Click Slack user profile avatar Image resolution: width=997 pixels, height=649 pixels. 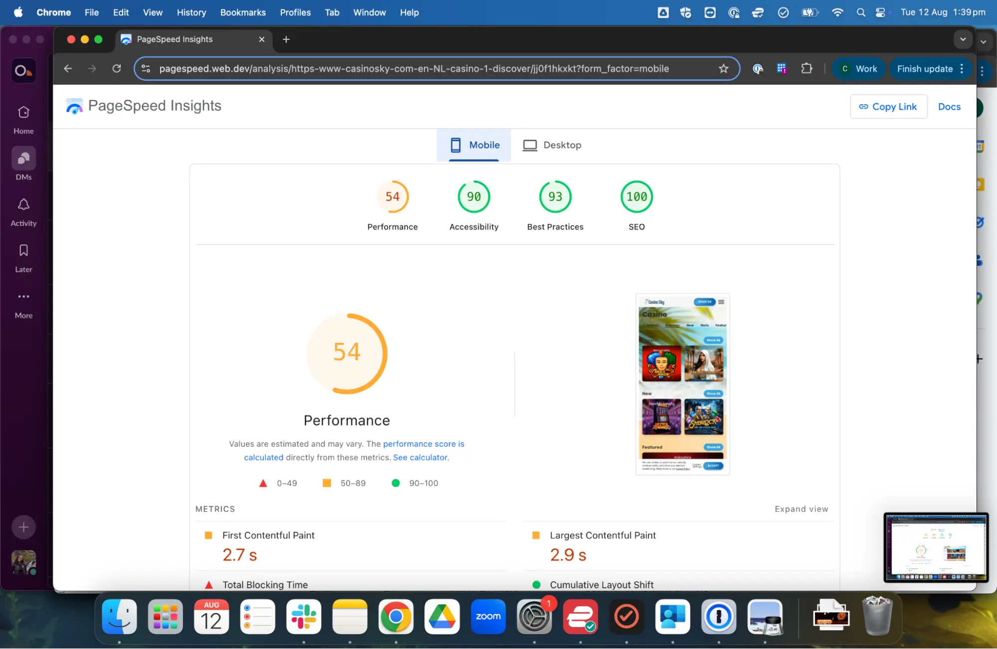[x=23, y=563]
